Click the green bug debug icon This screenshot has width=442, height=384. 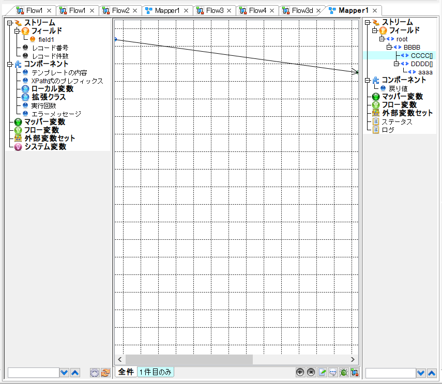point(344,372)
